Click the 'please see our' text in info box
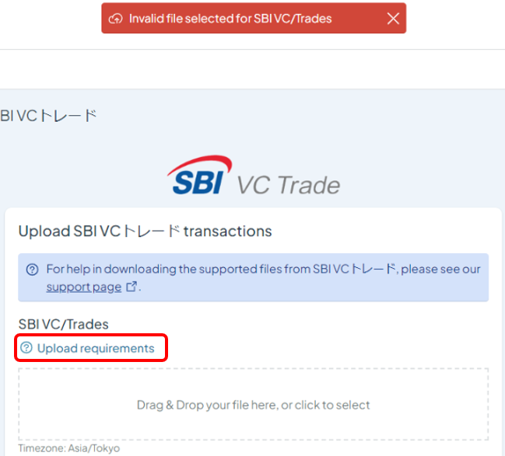 pyautogui.click(x=440, y=269)
